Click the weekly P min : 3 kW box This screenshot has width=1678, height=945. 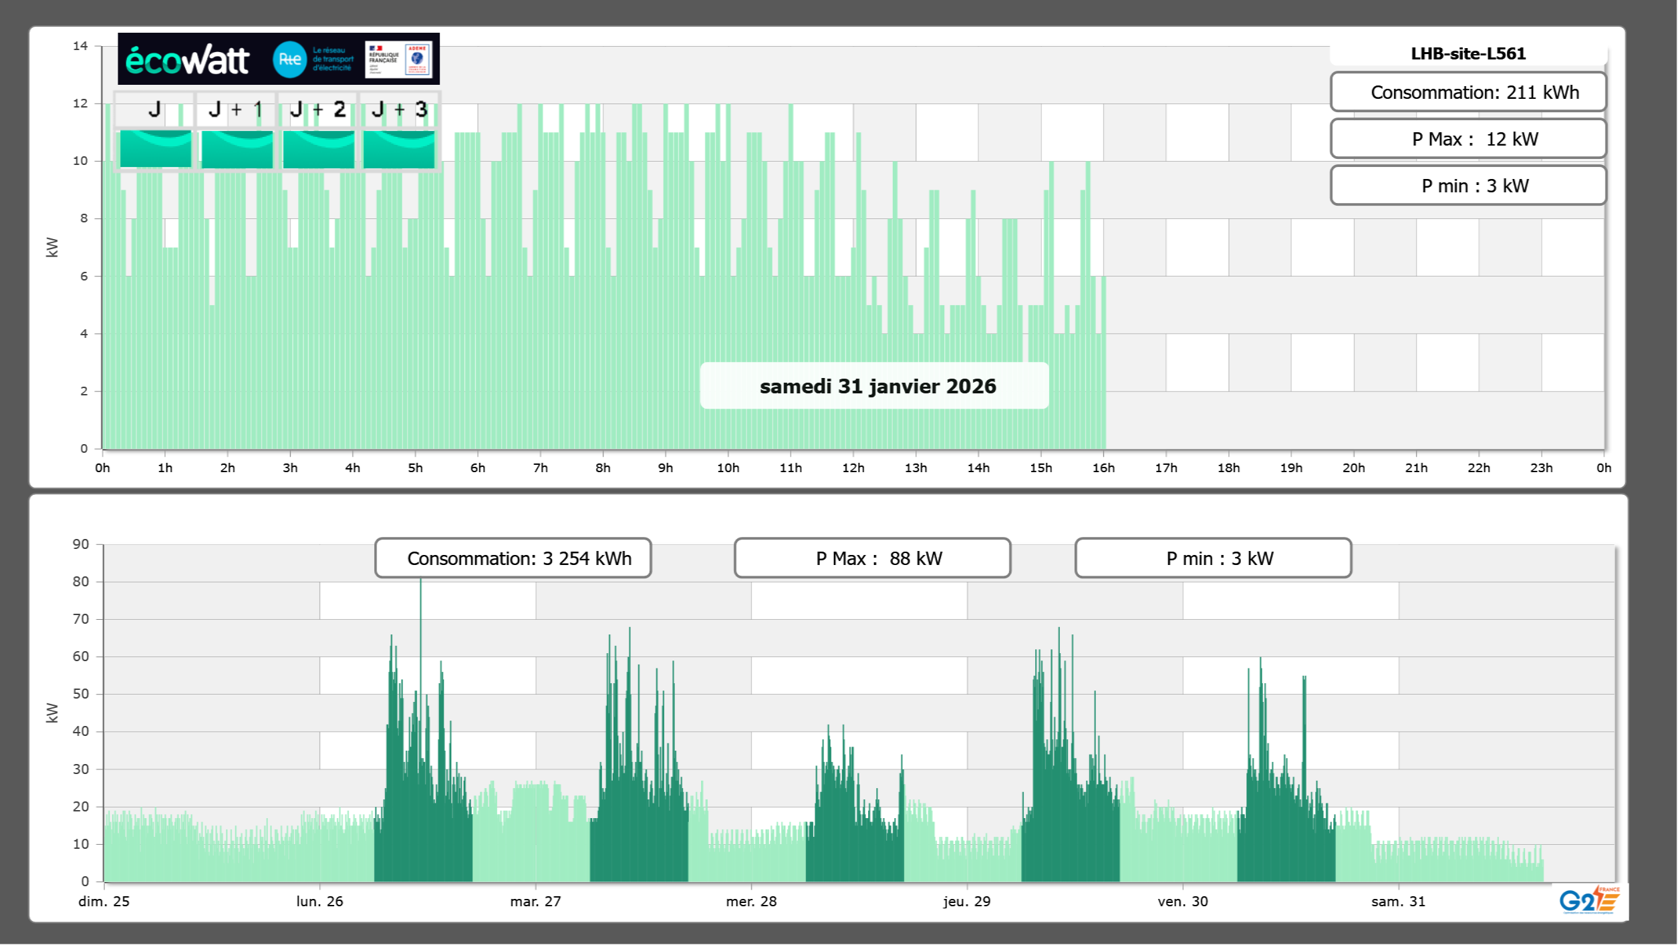pos(1213,558)
